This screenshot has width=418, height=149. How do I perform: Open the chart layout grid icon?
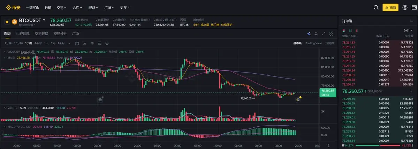331,33
